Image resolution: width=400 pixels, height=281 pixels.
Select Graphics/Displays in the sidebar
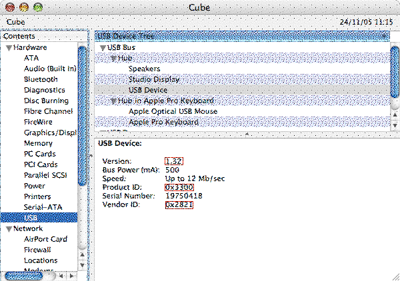click(50, 133)
